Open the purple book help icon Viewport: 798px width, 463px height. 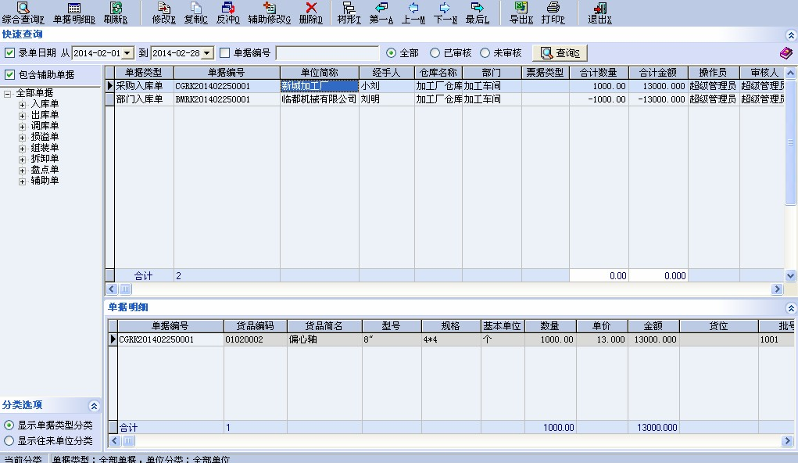point(786,53)
